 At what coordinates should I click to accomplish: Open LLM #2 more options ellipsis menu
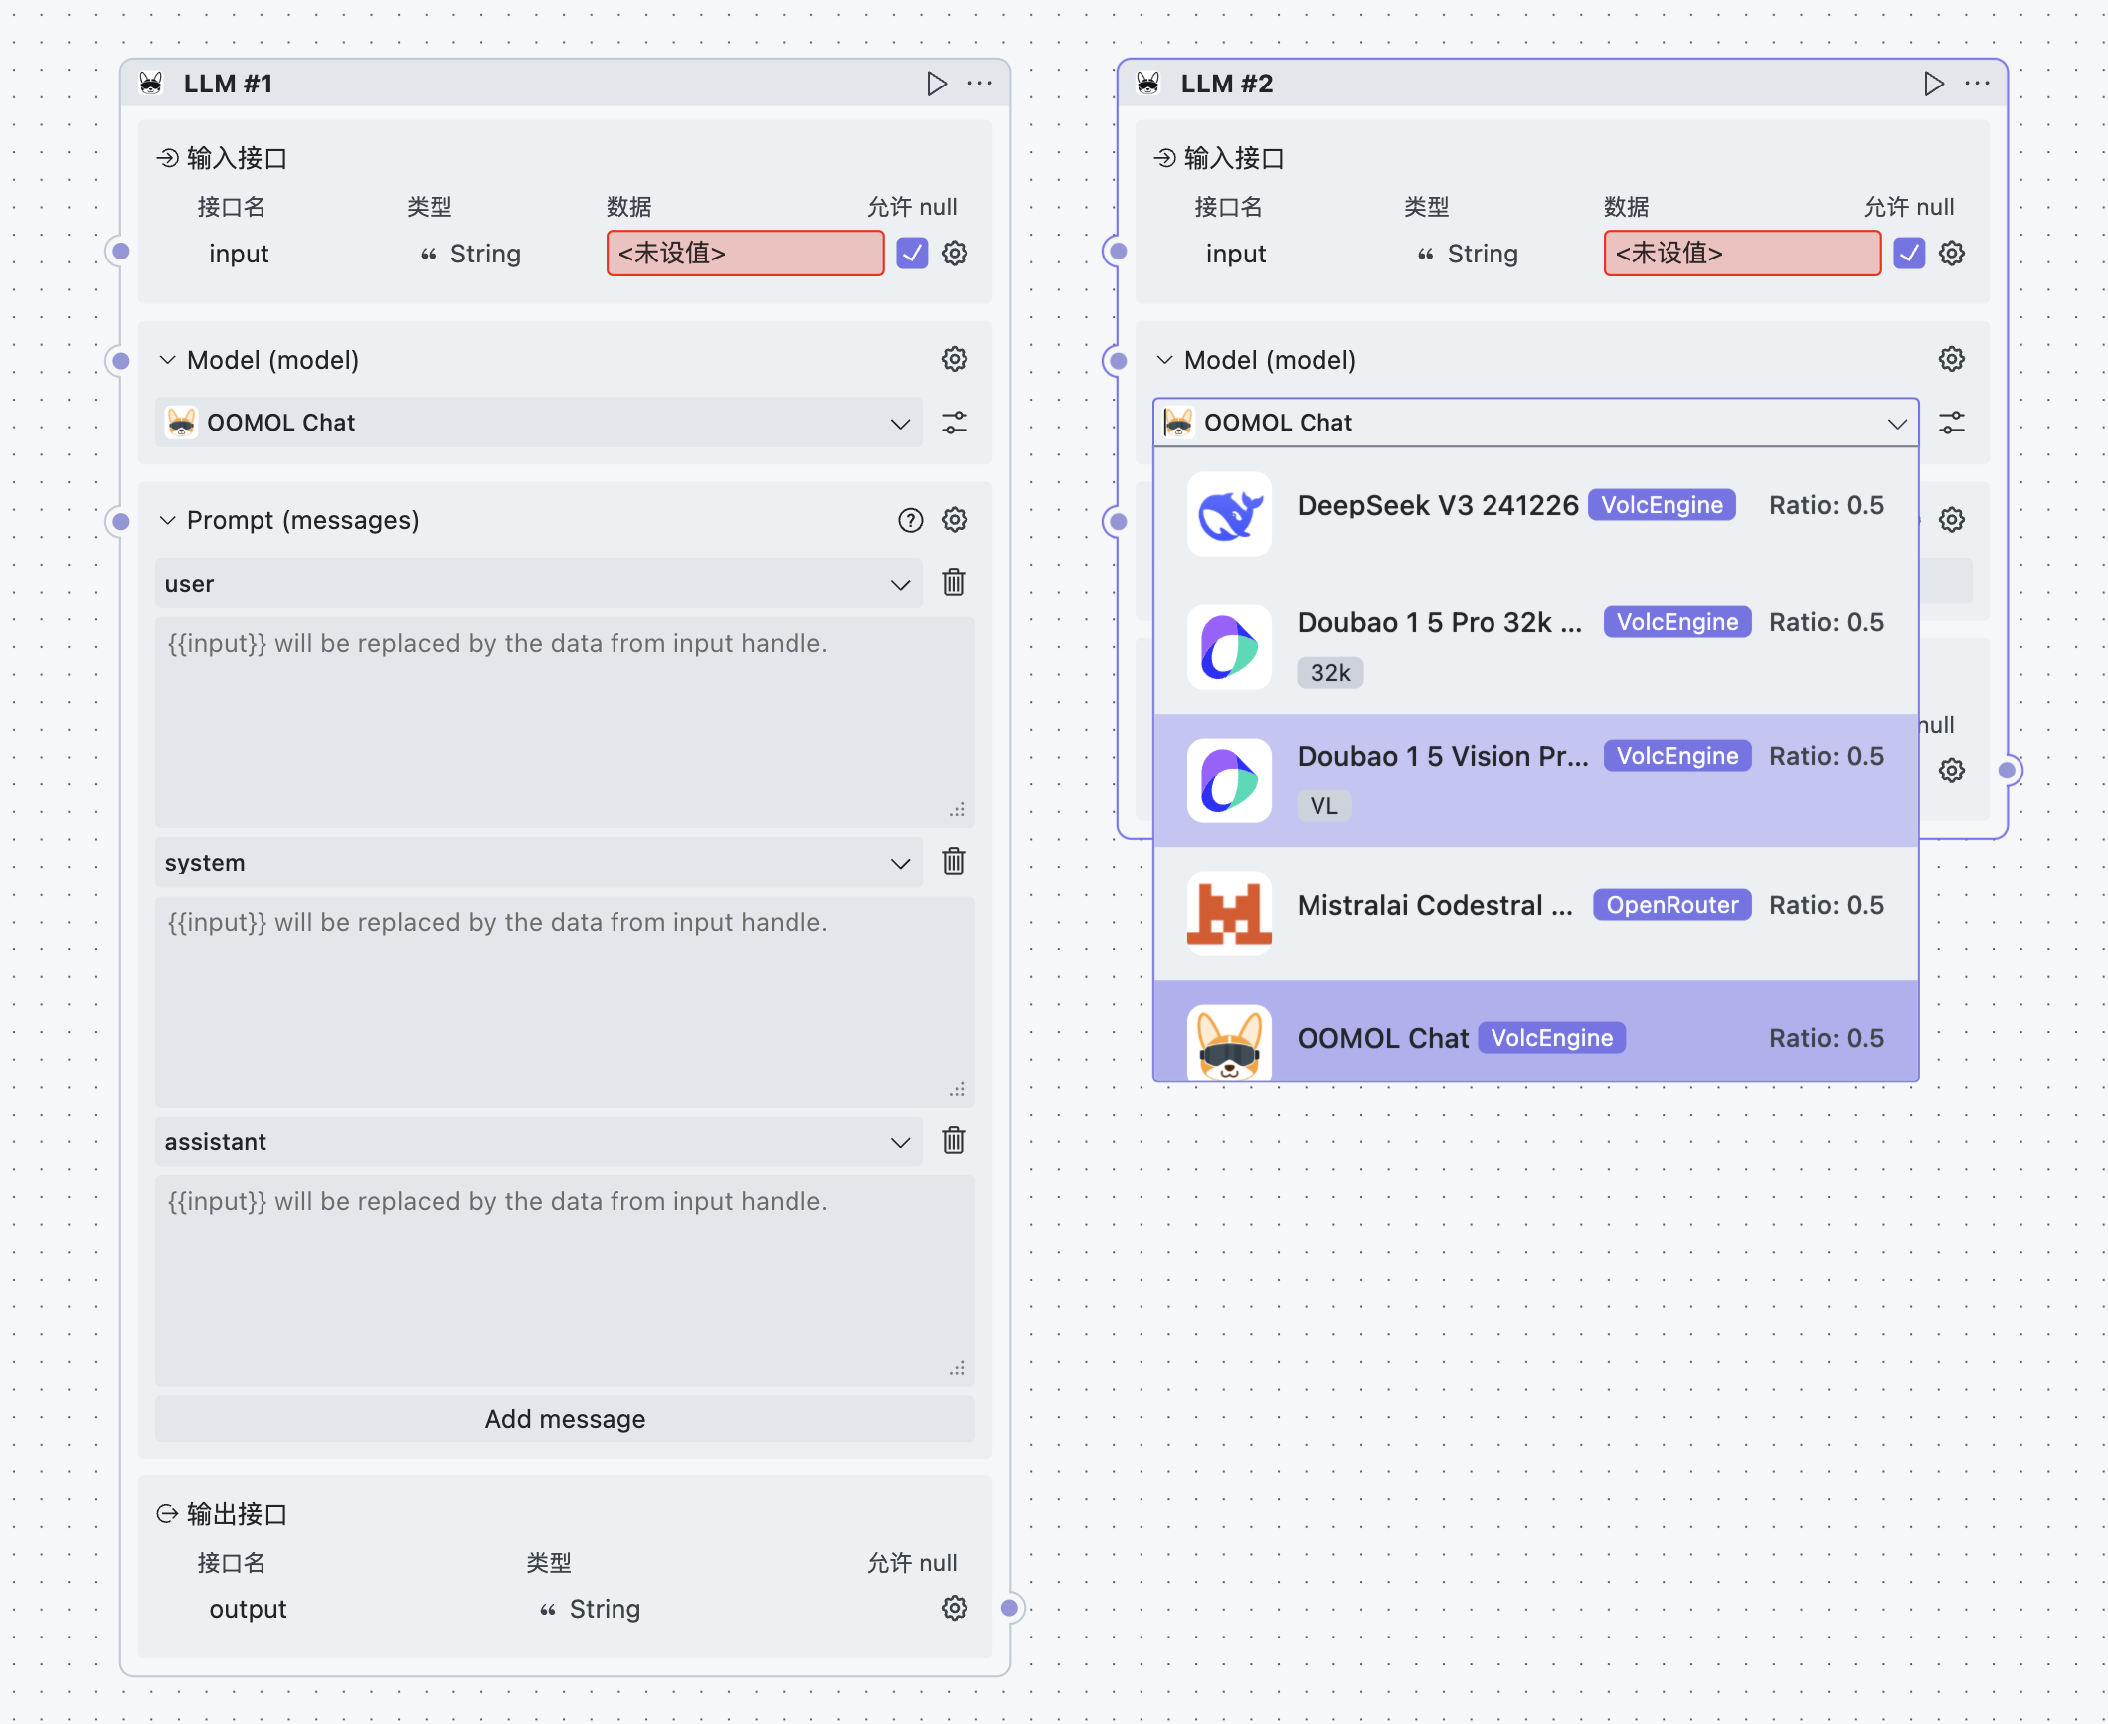point(1977,84)
